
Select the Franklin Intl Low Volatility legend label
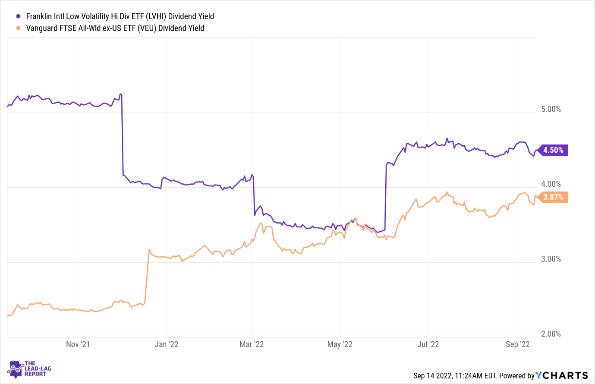[x=120, y=16]
